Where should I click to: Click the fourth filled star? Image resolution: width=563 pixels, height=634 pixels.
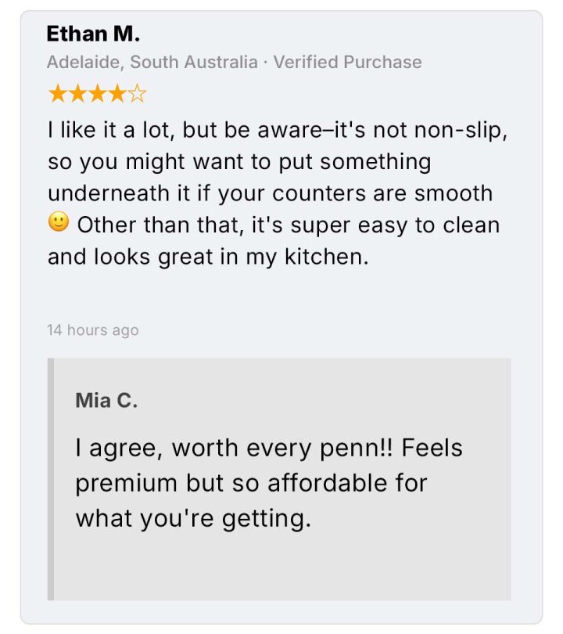[x=117, y=94]
